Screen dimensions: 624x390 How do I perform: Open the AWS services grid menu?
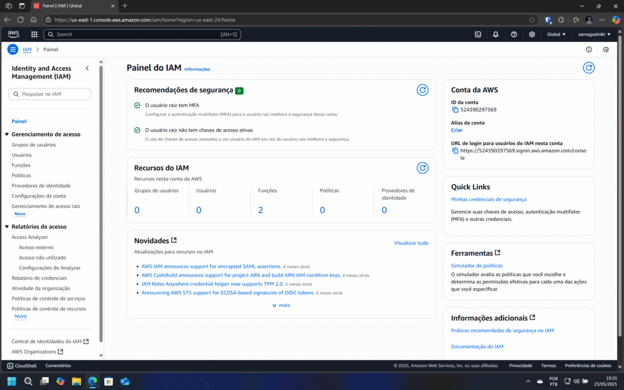click(x=34, y=35)
